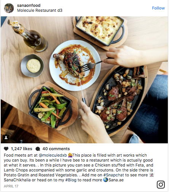Image resolution: width=169 pixels, height=192 pixels.
Task: Open the Instagram logo icon
Action: (161, 184)
